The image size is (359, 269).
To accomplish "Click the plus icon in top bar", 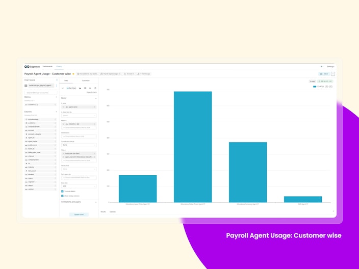I will [x=321, y=67].
